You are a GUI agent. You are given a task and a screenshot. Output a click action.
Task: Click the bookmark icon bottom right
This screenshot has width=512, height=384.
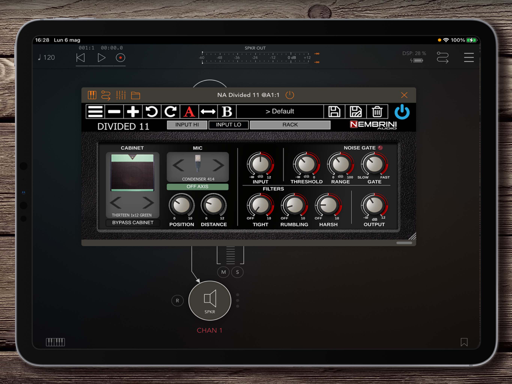click(x=464, y=342)
